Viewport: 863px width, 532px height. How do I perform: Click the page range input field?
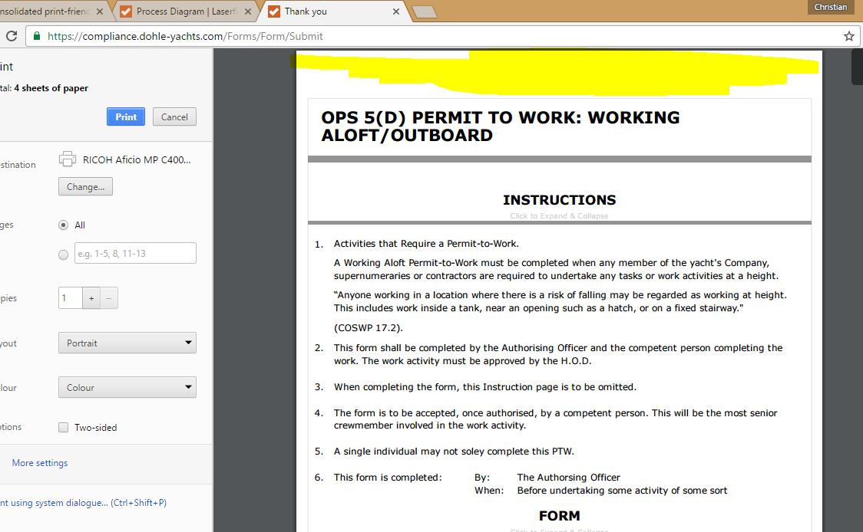[x=135, y=253]
